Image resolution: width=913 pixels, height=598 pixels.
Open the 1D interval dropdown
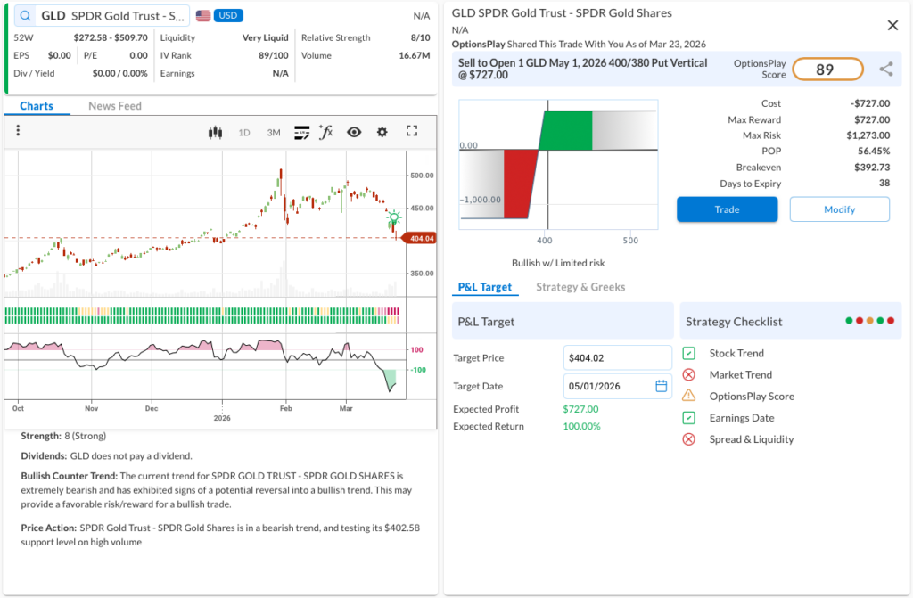[x=244, y=132]
